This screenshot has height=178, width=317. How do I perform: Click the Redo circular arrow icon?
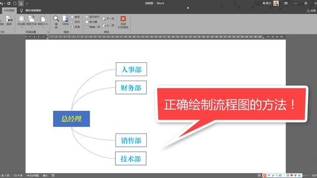tap(9, 3)
